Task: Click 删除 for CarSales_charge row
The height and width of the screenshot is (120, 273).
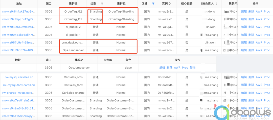Action: tap(251, 93)
